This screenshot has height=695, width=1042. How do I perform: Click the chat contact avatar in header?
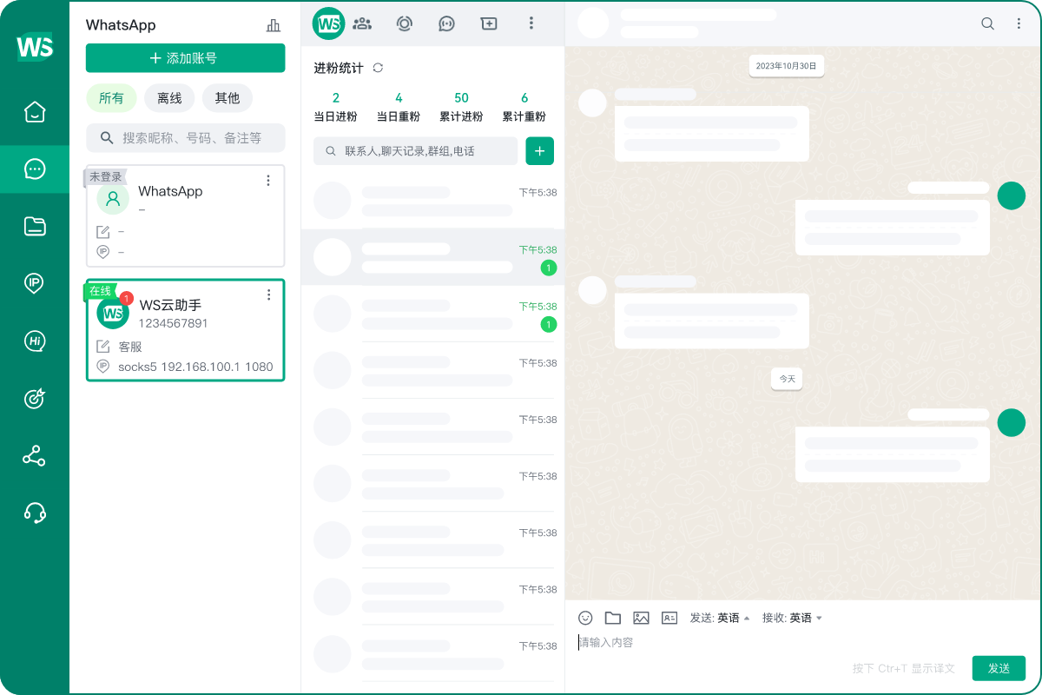[x=593, y=23]
